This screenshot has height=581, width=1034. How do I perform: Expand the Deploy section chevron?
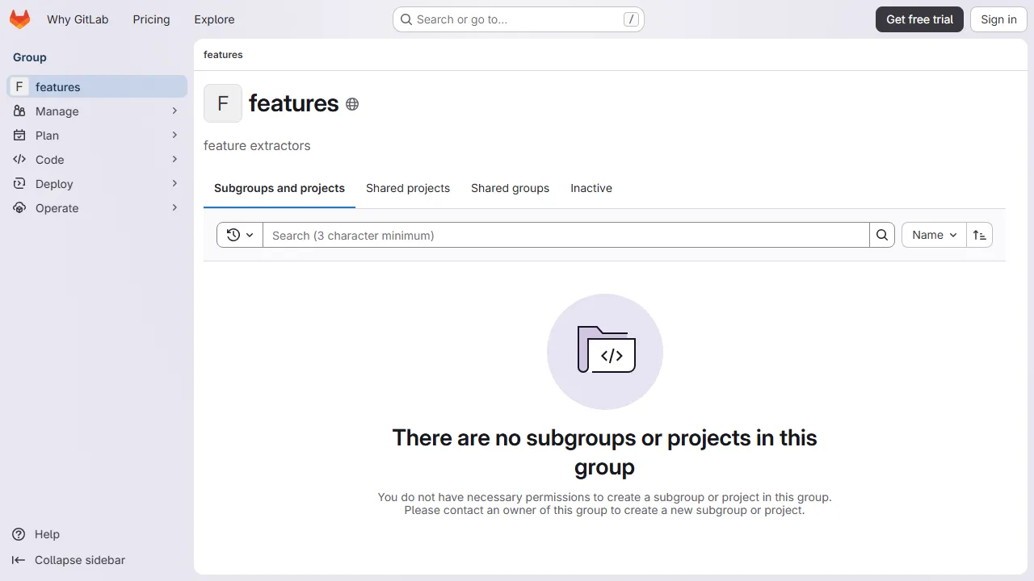pos(174,184)
